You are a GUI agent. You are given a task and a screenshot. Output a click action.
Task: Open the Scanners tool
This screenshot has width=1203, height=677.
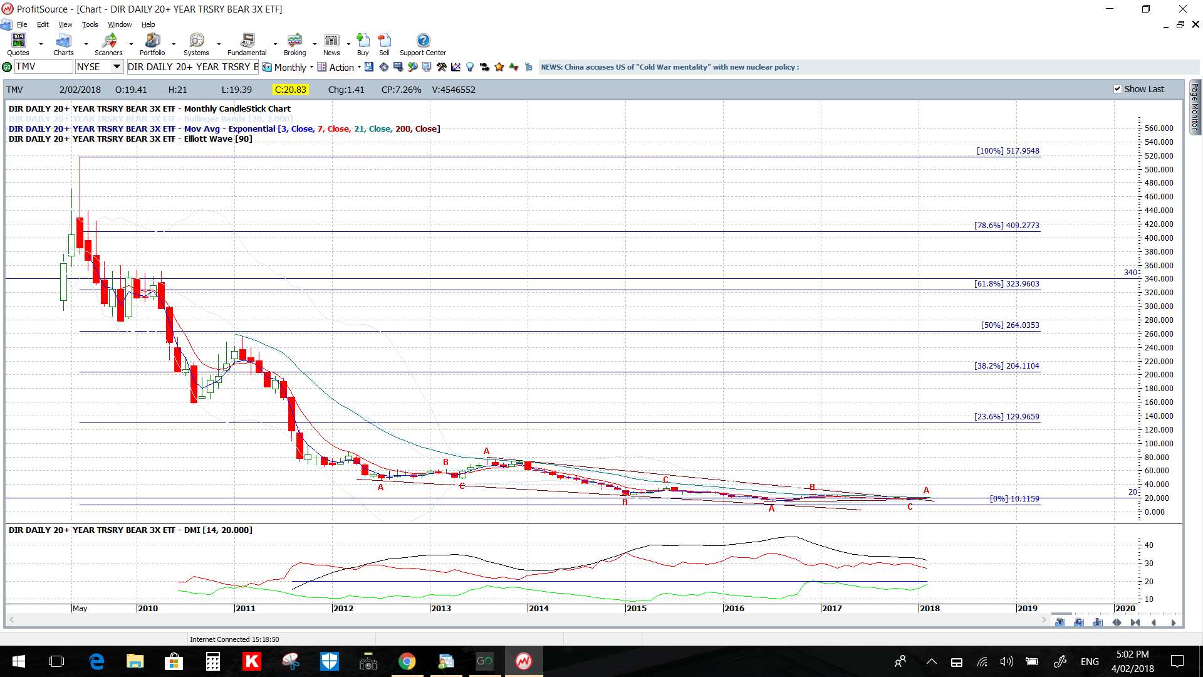[108, 45]
